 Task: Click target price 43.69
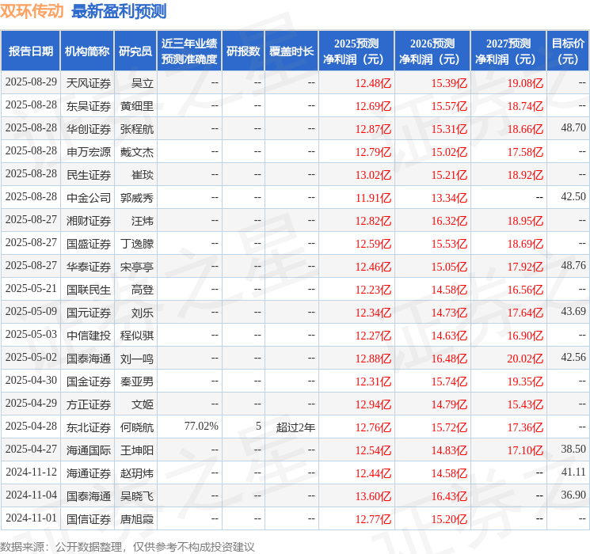tap(573, 311)
